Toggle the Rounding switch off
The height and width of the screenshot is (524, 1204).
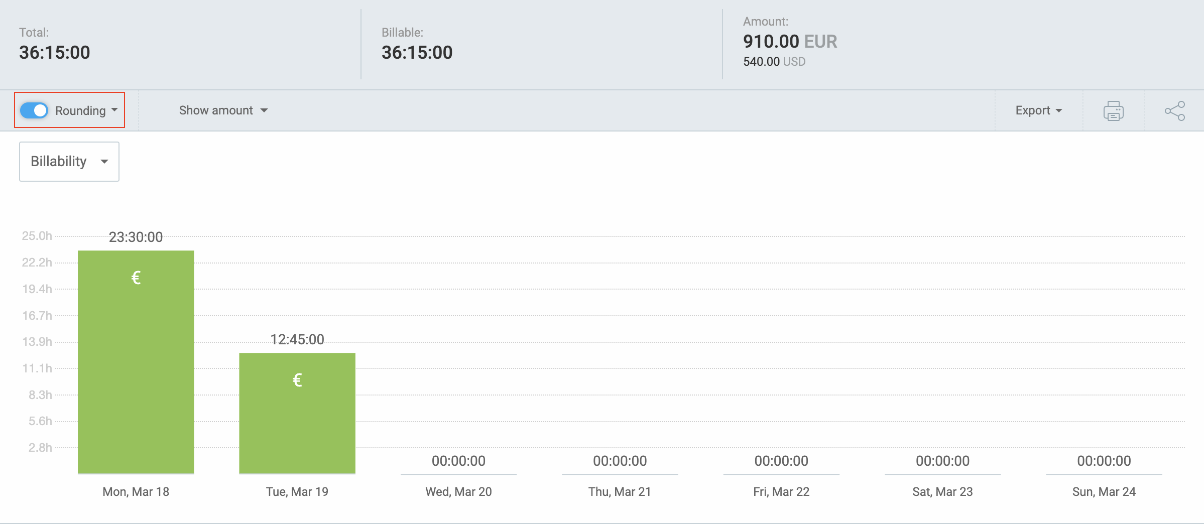click(x=34, y=110)
